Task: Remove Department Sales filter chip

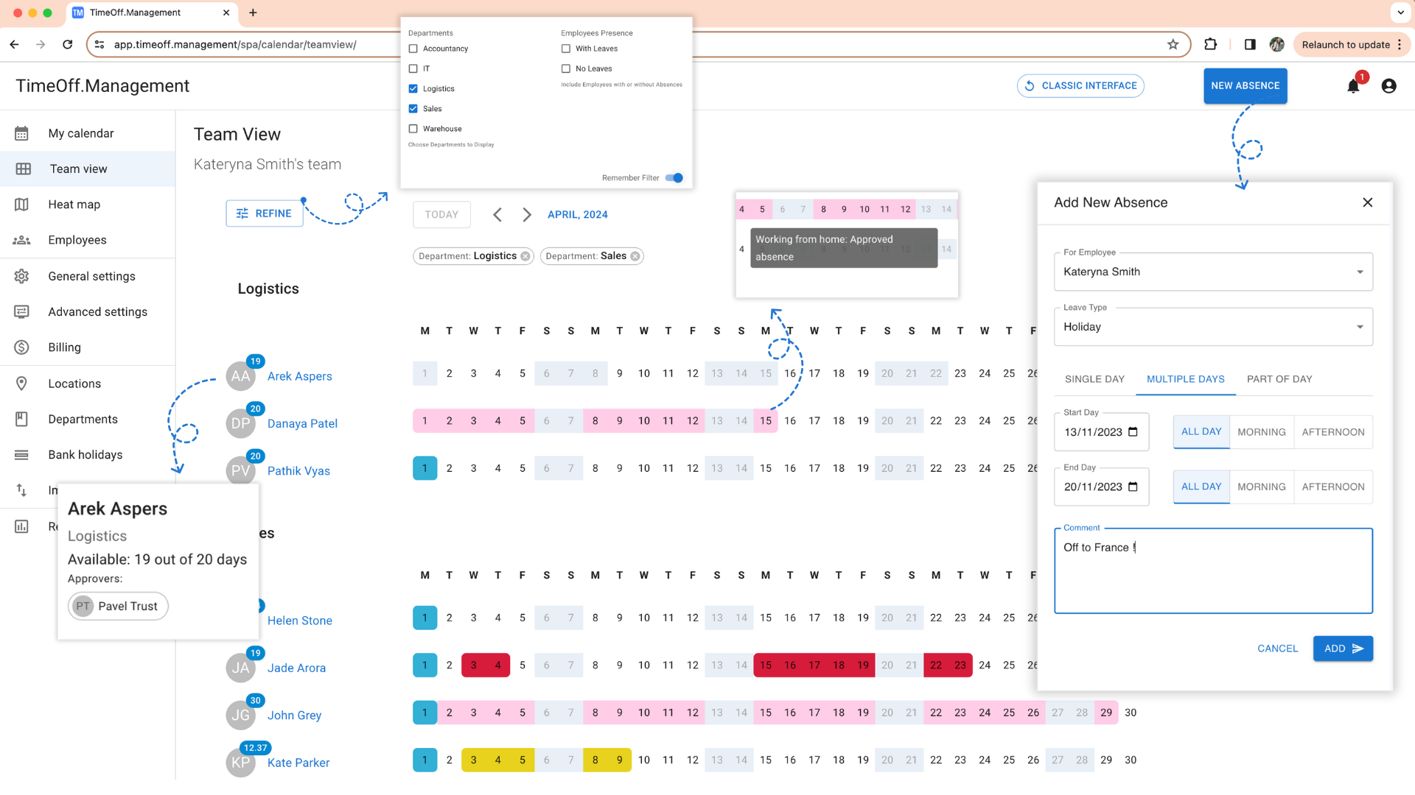Action: tap(635, 256)
